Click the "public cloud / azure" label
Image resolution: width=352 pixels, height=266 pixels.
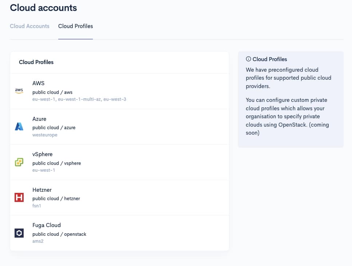pos(54,128)
